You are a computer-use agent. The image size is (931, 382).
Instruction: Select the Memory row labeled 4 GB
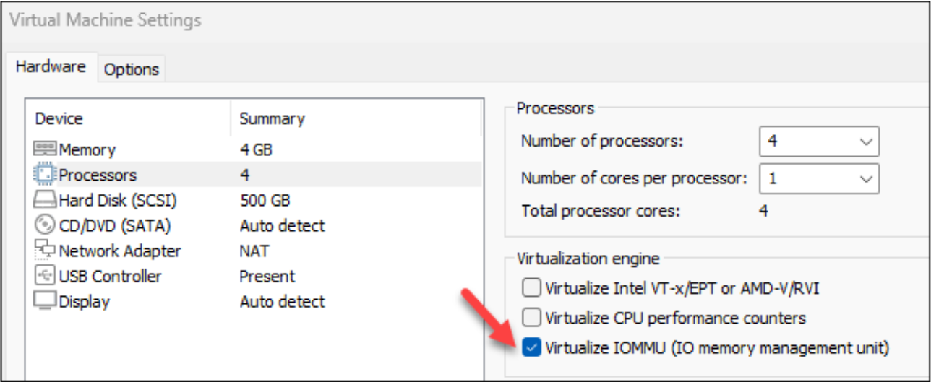coord(256,149)
